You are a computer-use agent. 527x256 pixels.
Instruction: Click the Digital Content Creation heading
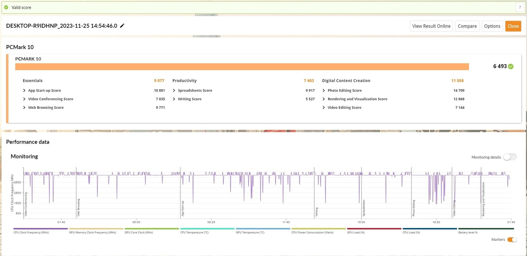click(x=346, y=80)
